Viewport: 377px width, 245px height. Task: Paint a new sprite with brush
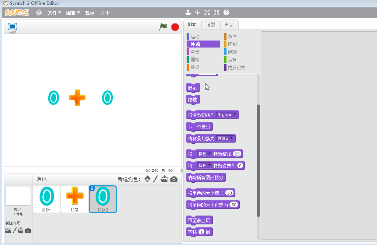[x=156, y=179]
